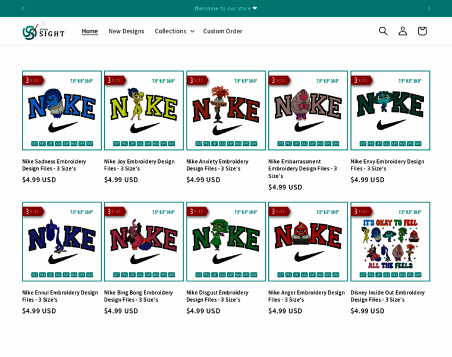Show previous announcement with left arrow

coord(23,8)
